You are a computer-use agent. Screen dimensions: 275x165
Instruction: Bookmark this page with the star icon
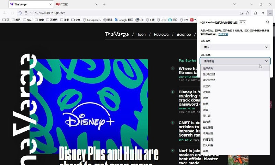pos(247,13)
